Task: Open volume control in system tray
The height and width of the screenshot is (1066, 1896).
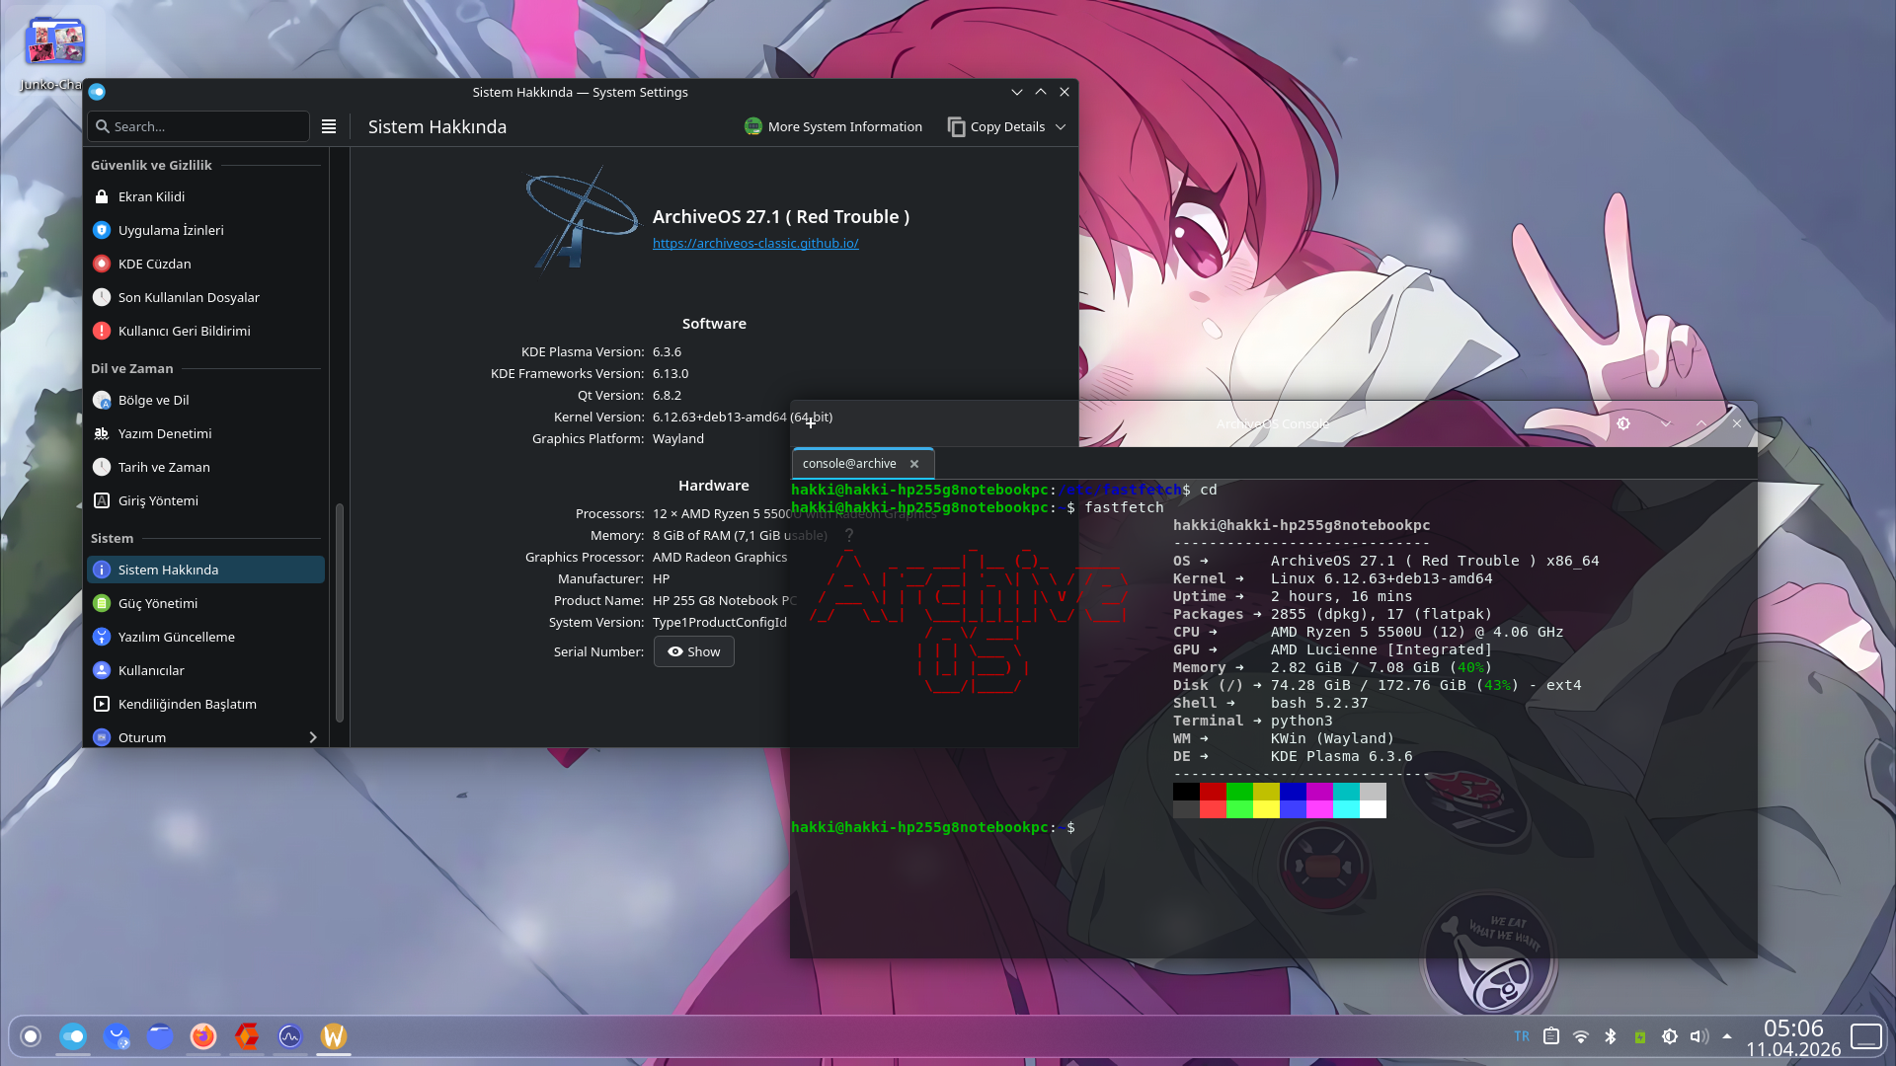Action: pyautogui.click(x=1698, y=1036)
